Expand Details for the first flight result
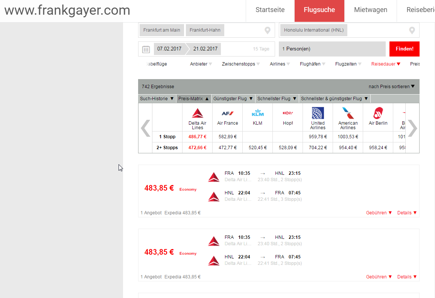Image resolution: width=435 pixels, height=298 pixels. [x=407, y=213]
